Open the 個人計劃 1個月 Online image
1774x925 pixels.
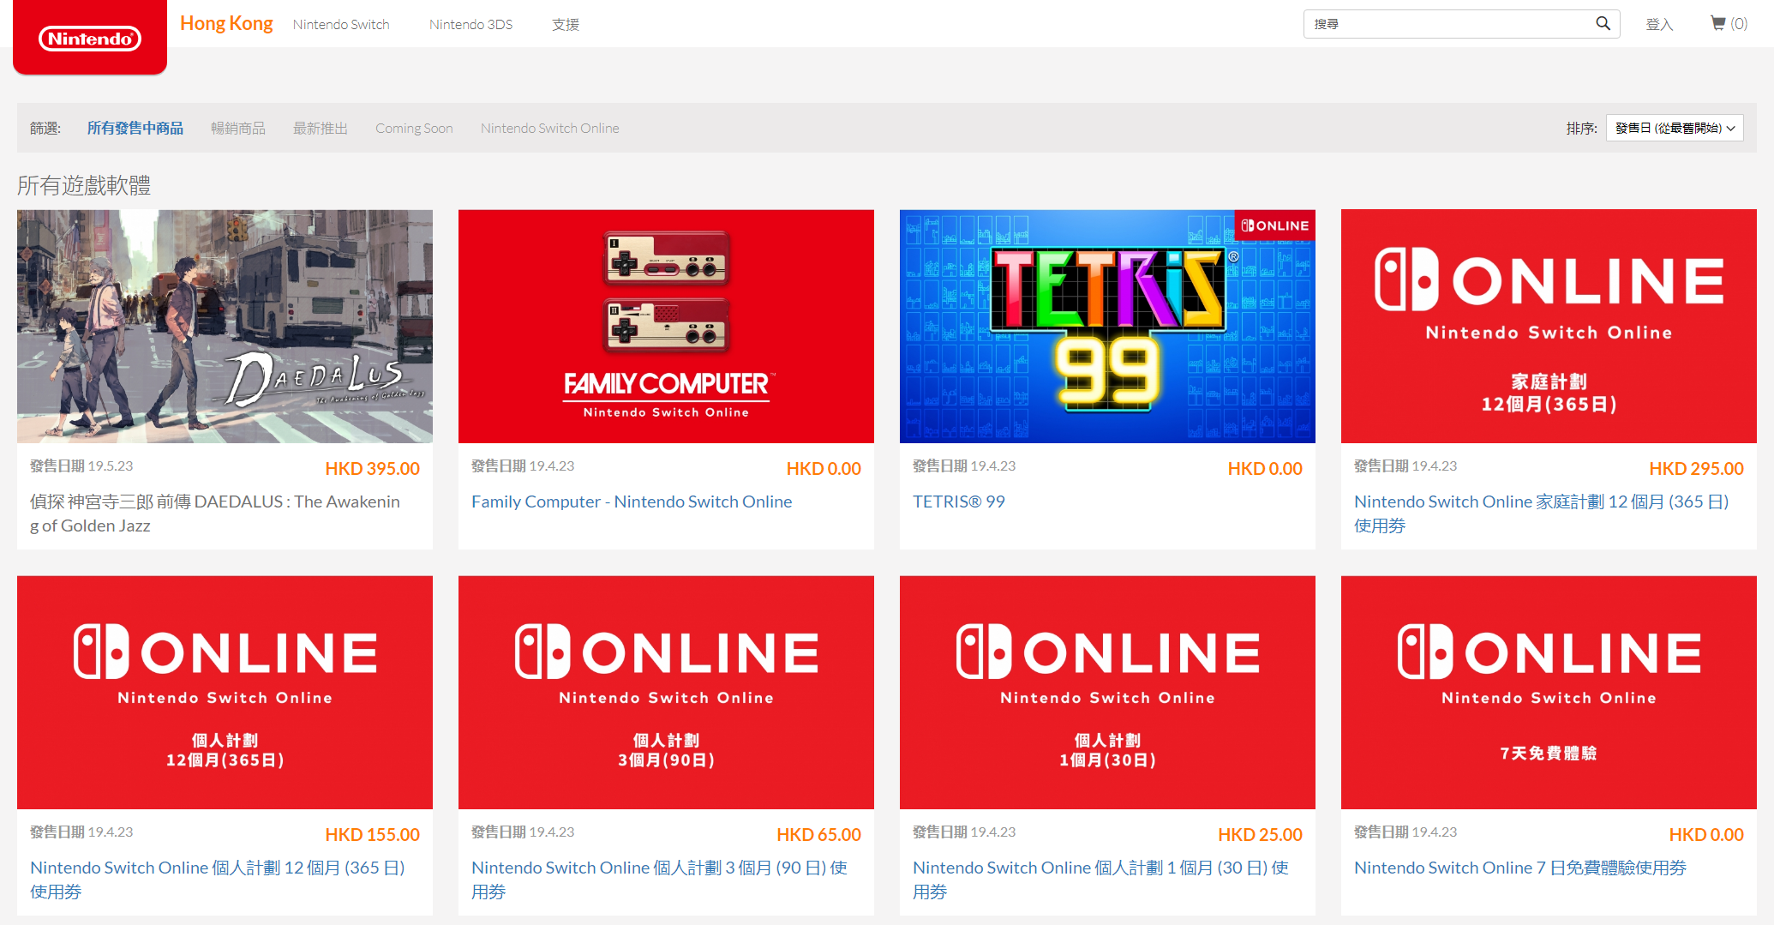tap(1107, 692)
